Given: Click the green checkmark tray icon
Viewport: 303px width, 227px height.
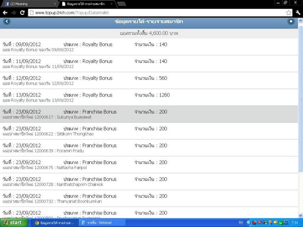Looking at the screenshot, I should pos(281,223).
